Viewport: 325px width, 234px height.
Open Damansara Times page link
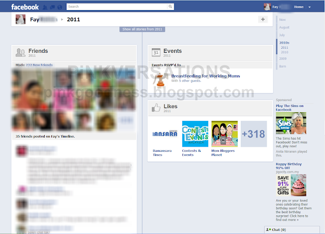pos(162,153)
